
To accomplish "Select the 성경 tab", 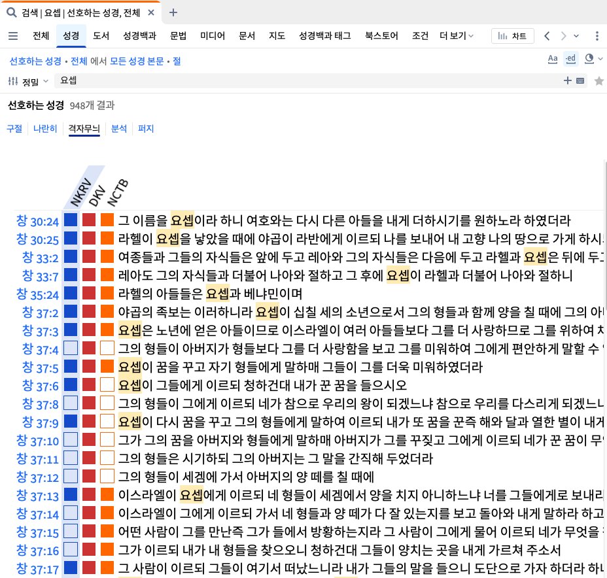I will coord(71,36).
